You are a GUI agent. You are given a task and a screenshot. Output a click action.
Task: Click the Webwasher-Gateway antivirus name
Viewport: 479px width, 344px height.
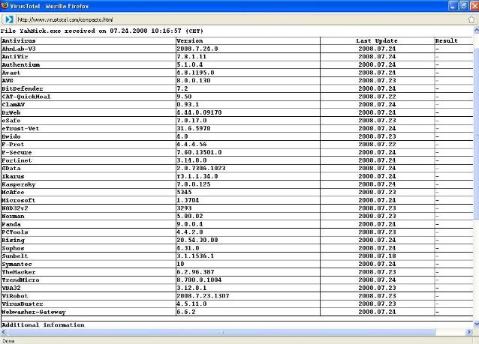coord(34,313)
